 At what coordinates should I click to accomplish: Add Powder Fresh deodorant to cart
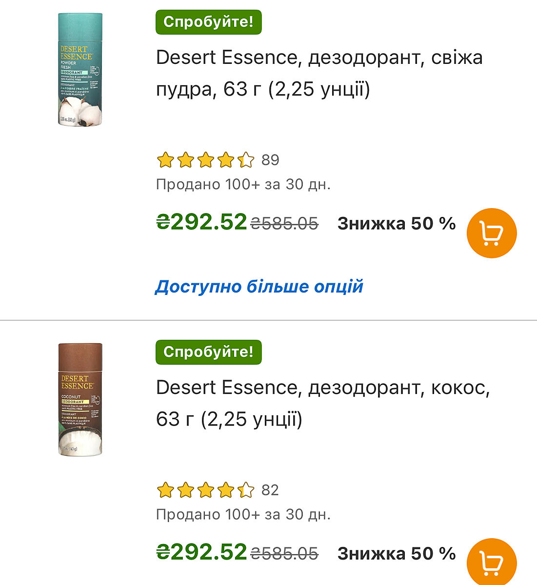point(491,233)
